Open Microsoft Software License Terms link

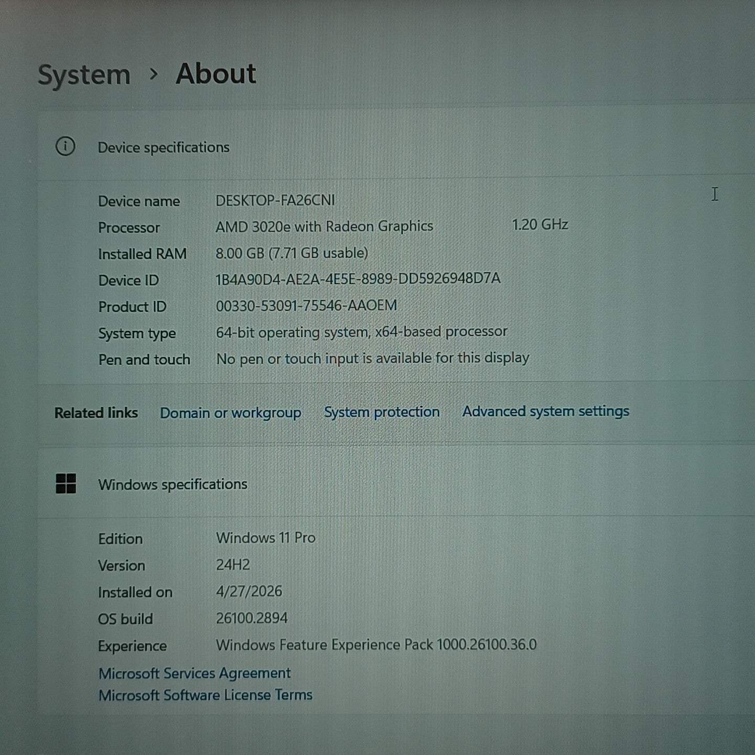tap(206, 695)
